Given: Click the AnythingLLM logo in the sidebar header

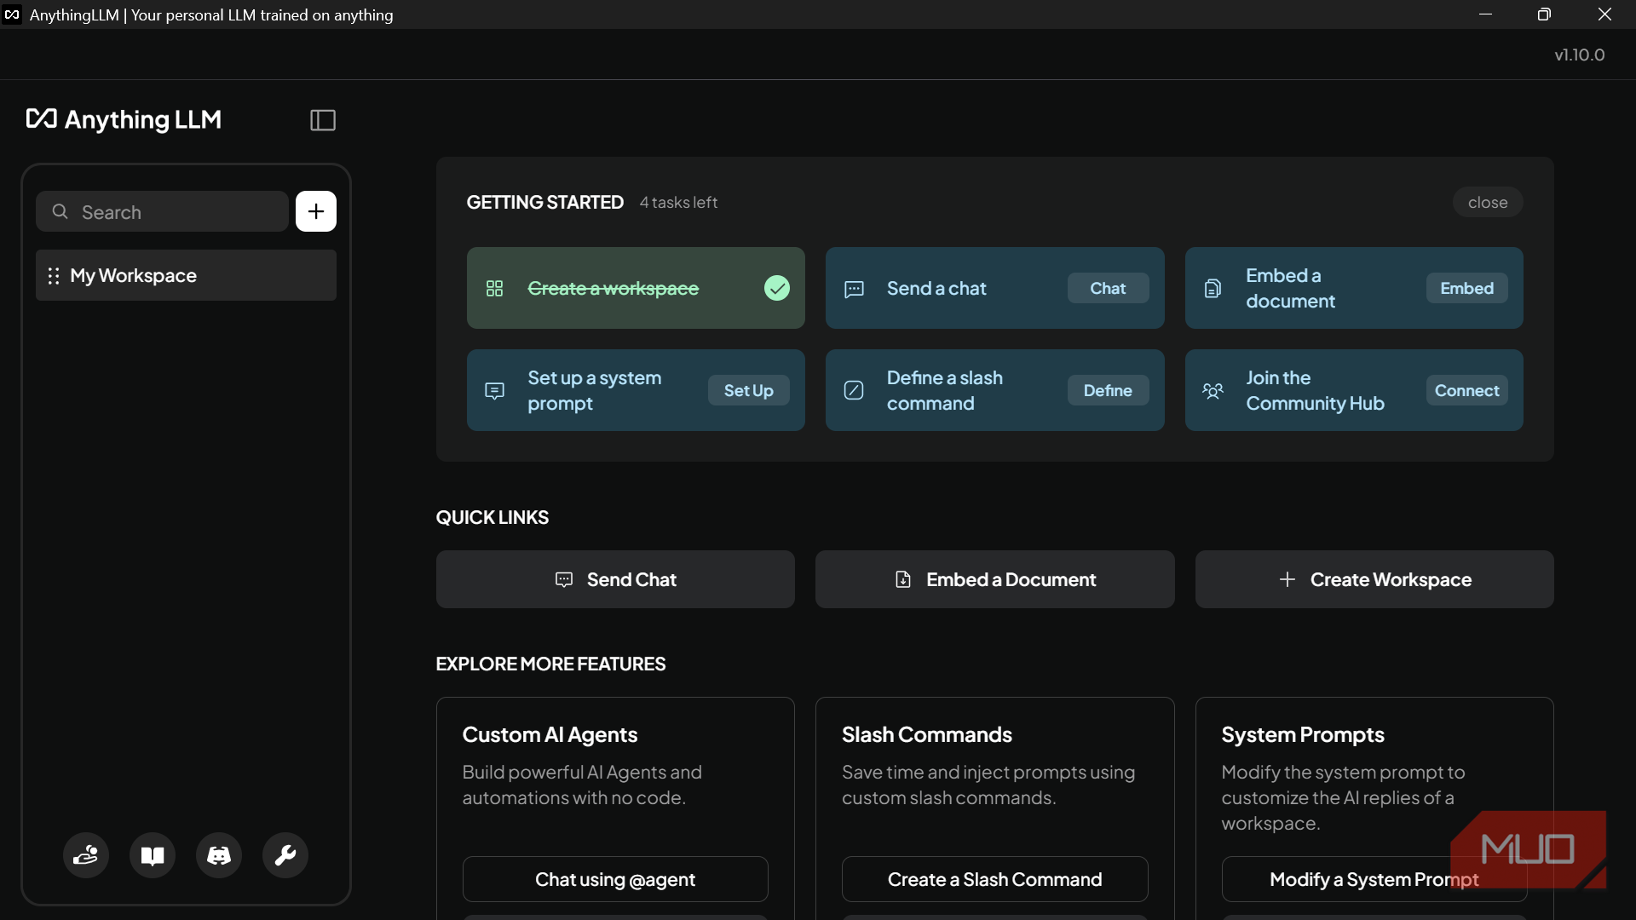Looking at the screenshot, I should 124,119.
